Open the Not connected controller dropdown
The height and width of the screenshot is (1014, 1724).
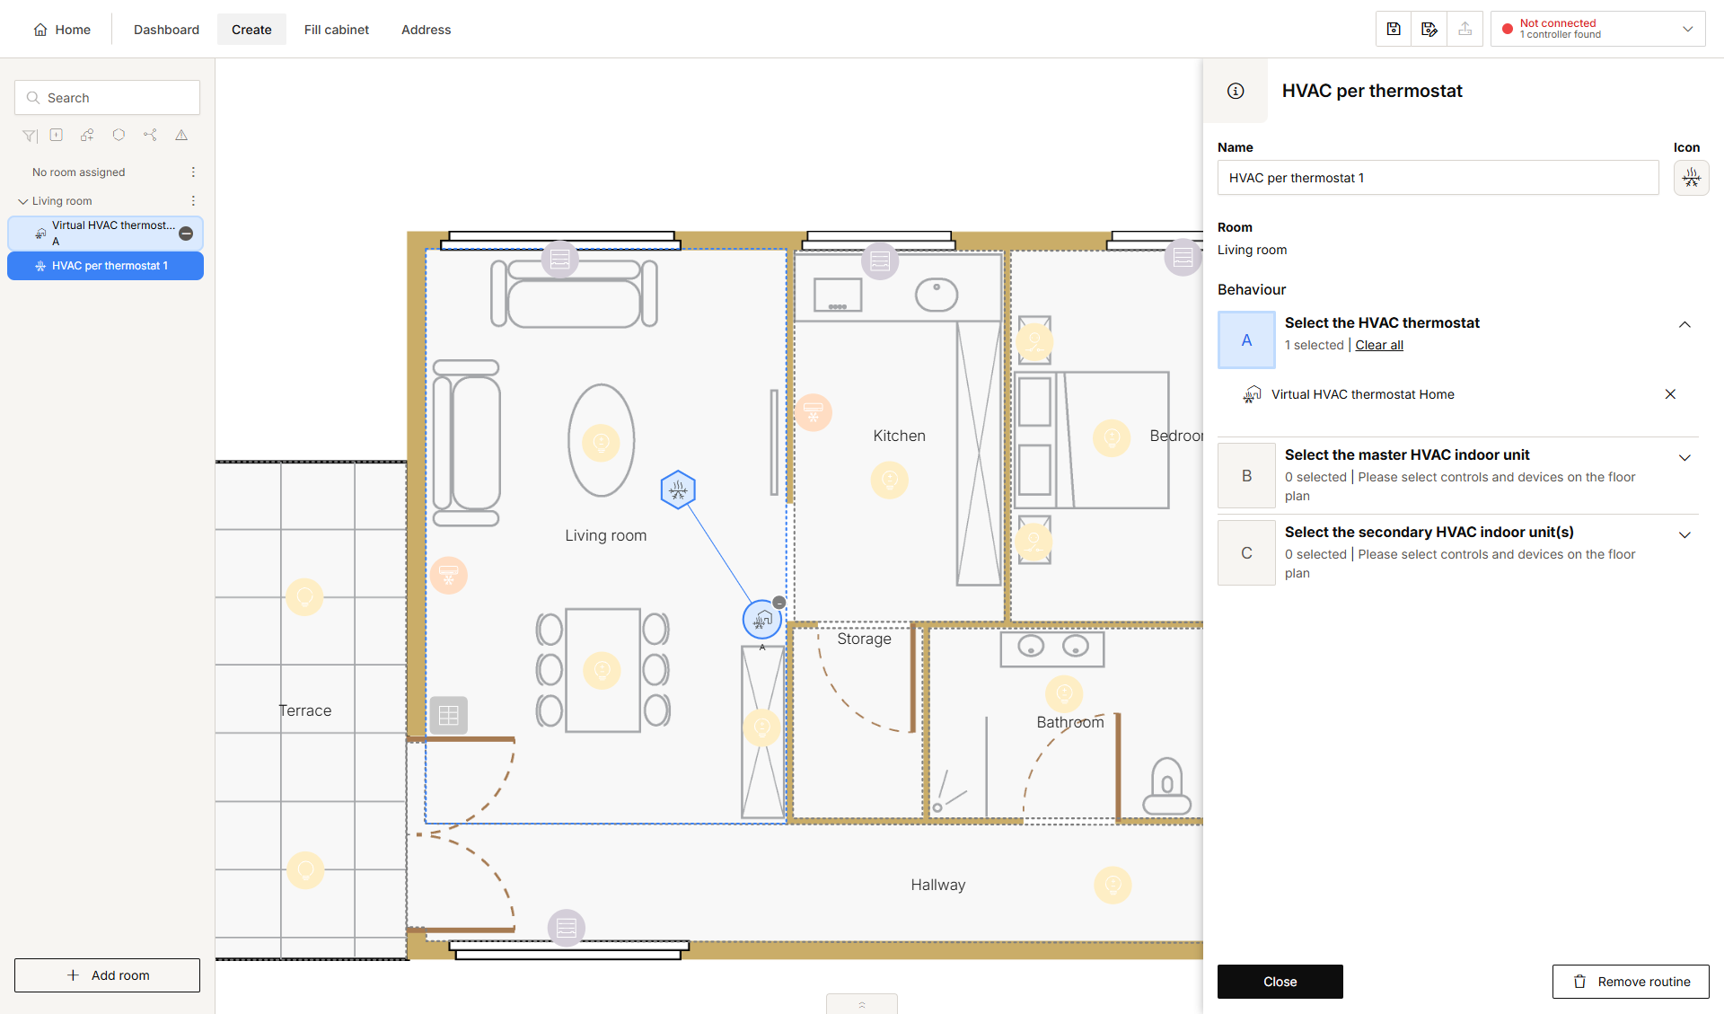click(x=1598, y=29)
